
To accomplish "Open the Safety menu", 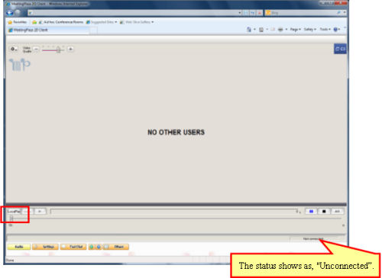I will tap(310, 30).
